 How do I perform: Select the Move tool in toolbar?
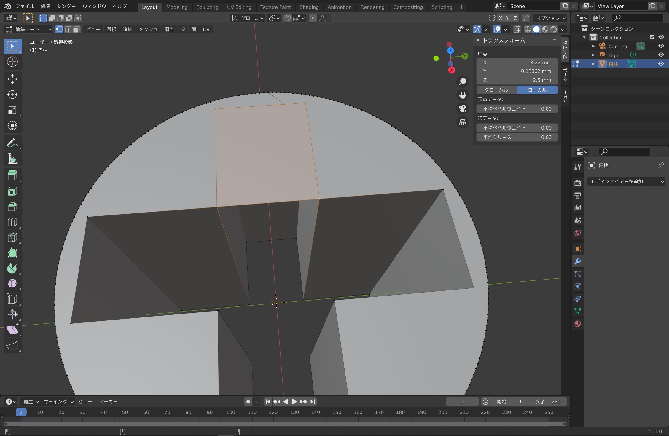click(x=12, y=79)
